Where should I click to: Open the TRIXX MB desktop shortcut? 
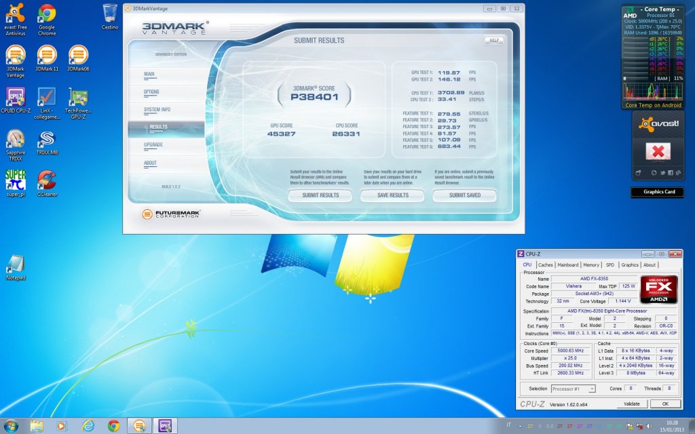point(47,142)
